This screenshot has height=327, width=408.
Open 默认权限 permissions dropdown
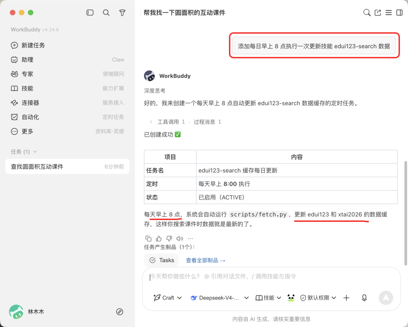click(318, 298)
